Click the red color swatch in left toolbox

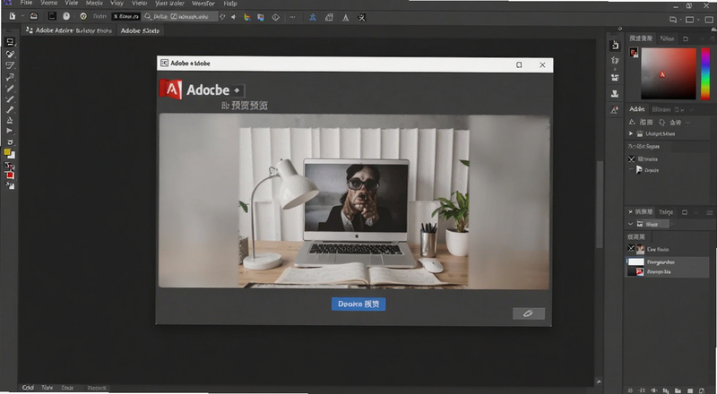click(10, 176)
